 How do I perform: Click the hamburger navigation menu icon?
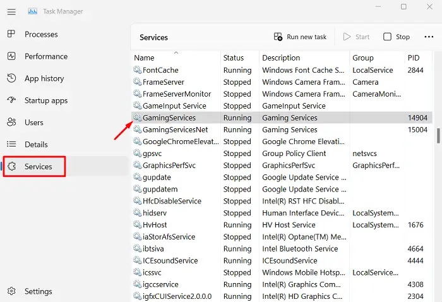[x=11, y=11]
